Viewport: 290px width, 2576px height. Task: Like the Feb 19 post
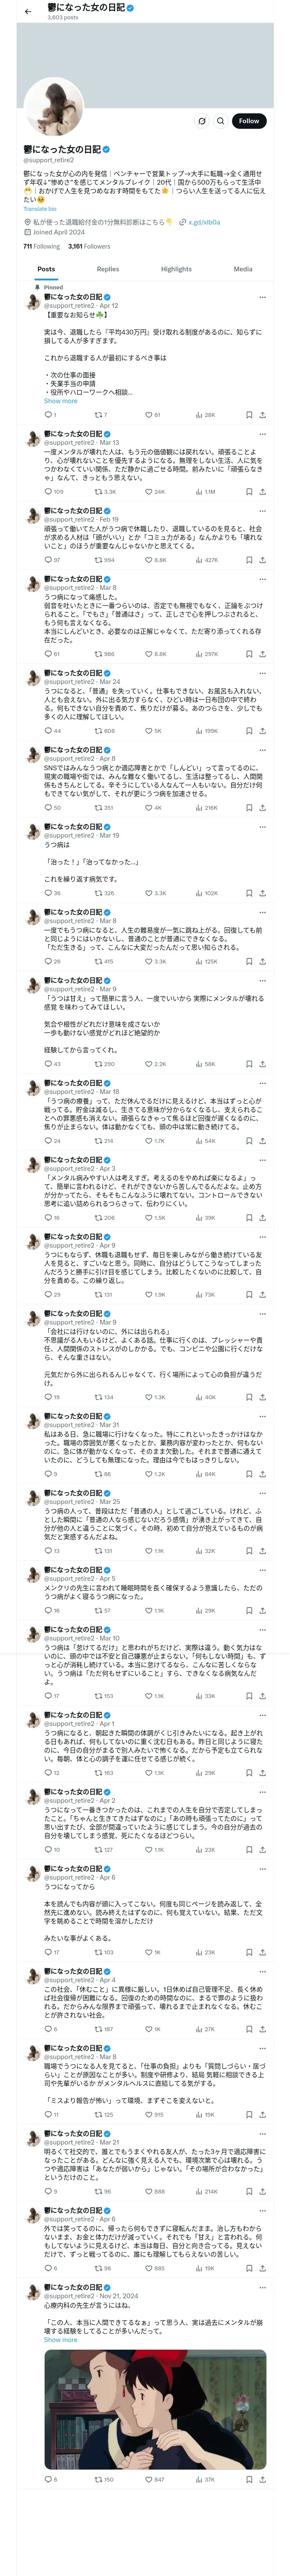pos(150,560)
